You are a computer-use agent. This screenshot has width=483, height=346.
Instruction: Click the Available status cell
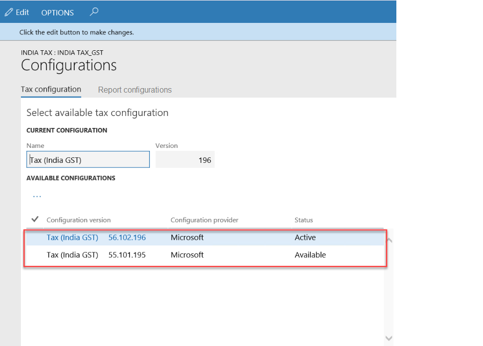click(x=310, y=255)
